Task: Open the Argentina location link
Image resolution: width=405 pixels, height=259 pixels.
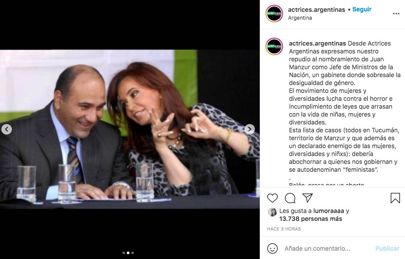Action: (300, 18)
